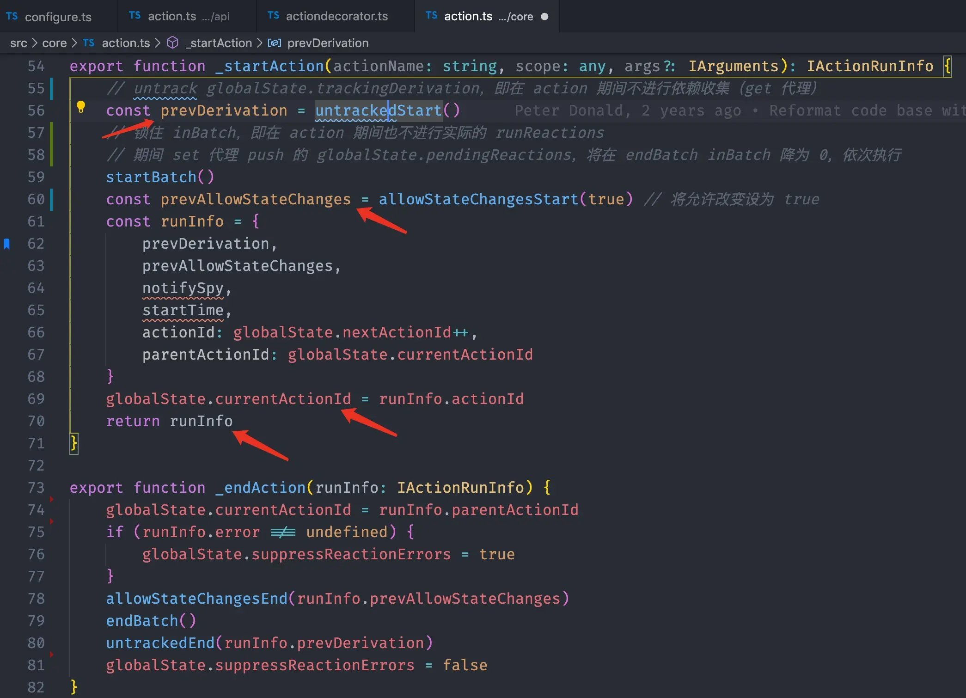This screenshot has height=698, width=966.
Task: Click the TS icon on actiondecorator.ts tab
Action: (273, 16)
